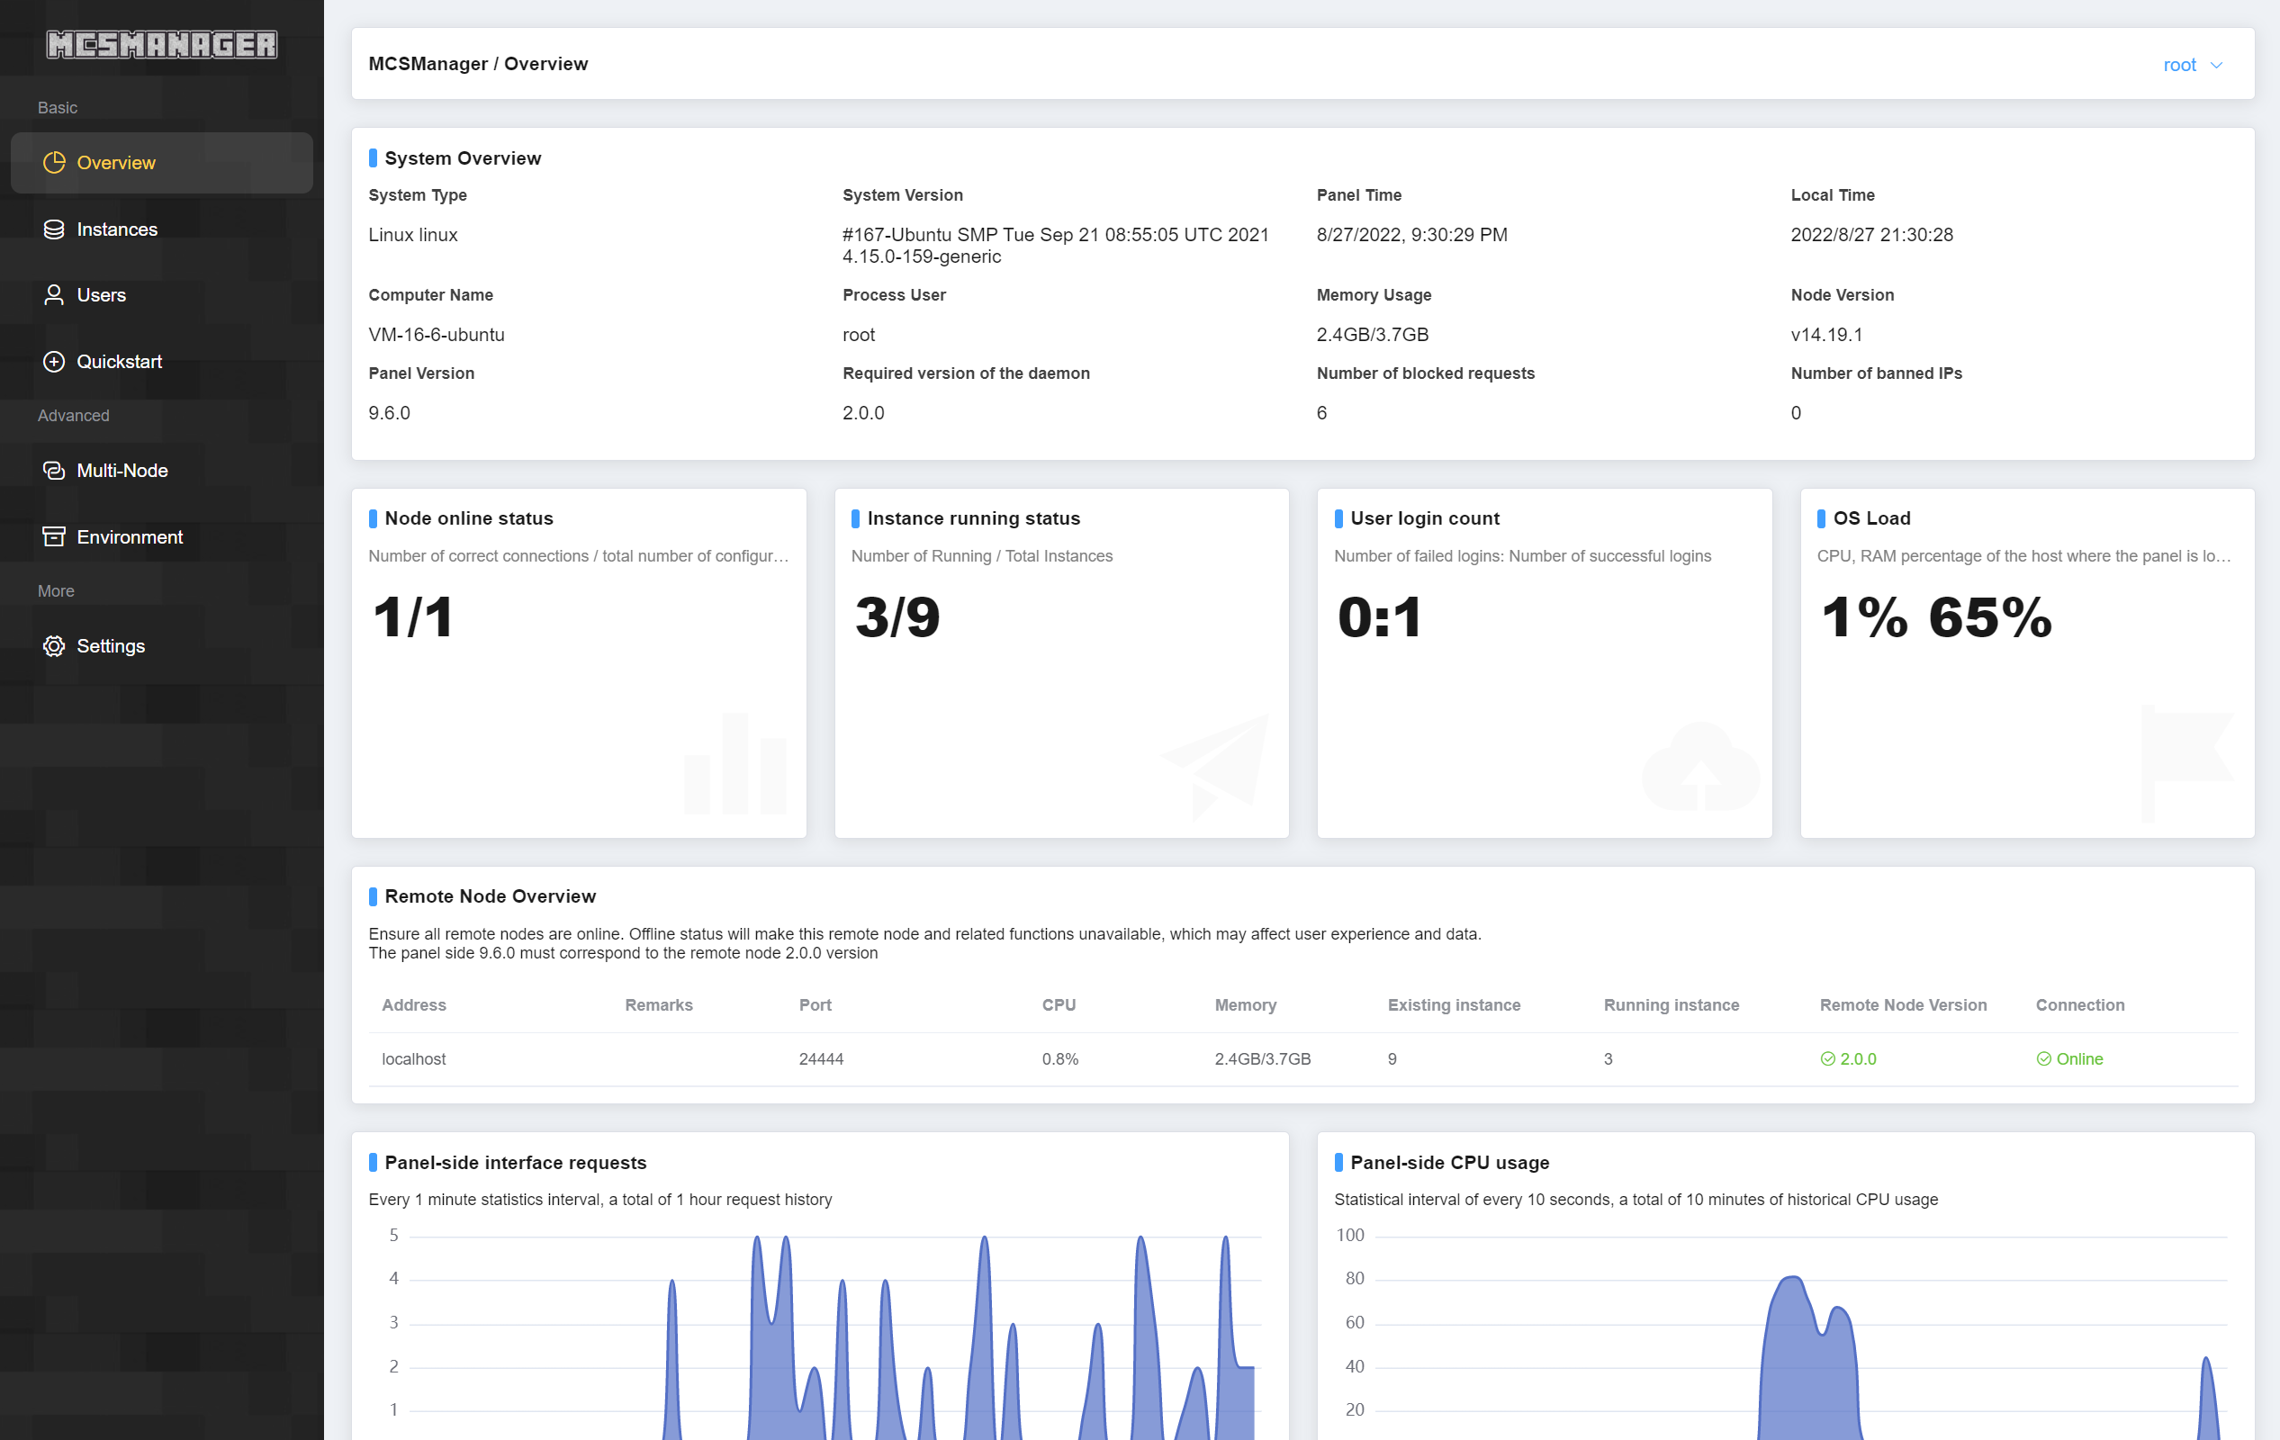This screenshot has width=2280, height=1440.
Task: Click the Remarks column header
Action: [659, 1004]
